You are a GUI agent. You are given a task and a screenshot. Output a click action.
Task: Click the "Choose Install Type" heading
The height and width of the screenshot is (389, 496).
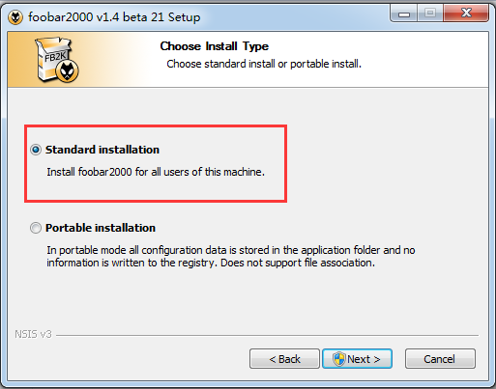click(215, 46)
